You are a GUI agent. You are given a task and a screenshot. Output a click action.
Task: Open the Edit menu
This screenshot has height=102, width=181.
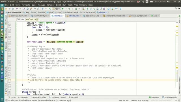pyautogui.click(x=12, y=5)
